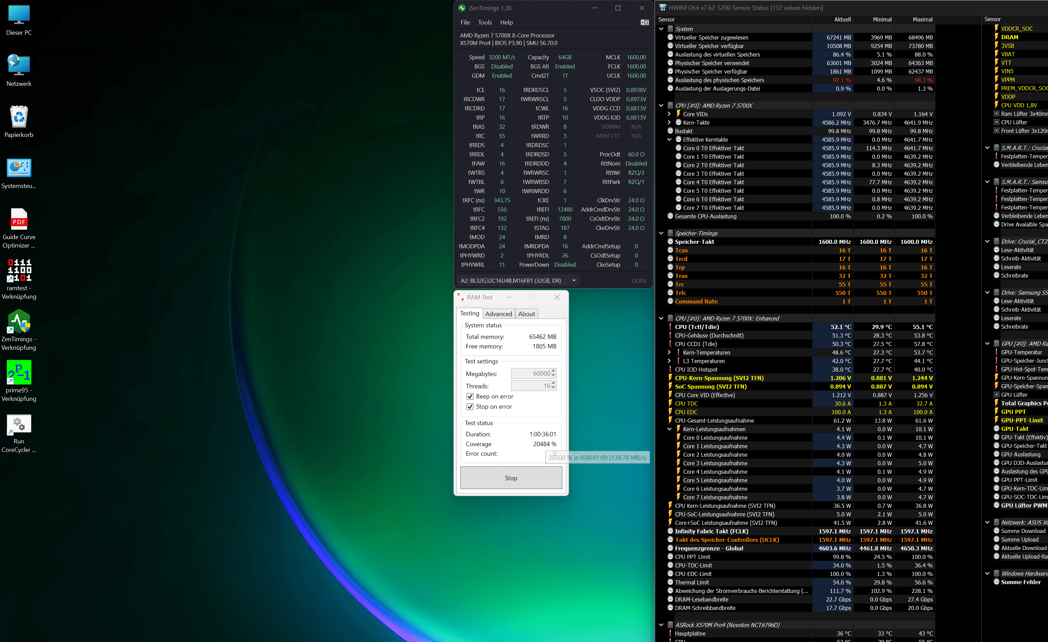Open the ZenTimings Help menu
The width and height of the screenshot is (1048, 642).
[x=506, y=22]
